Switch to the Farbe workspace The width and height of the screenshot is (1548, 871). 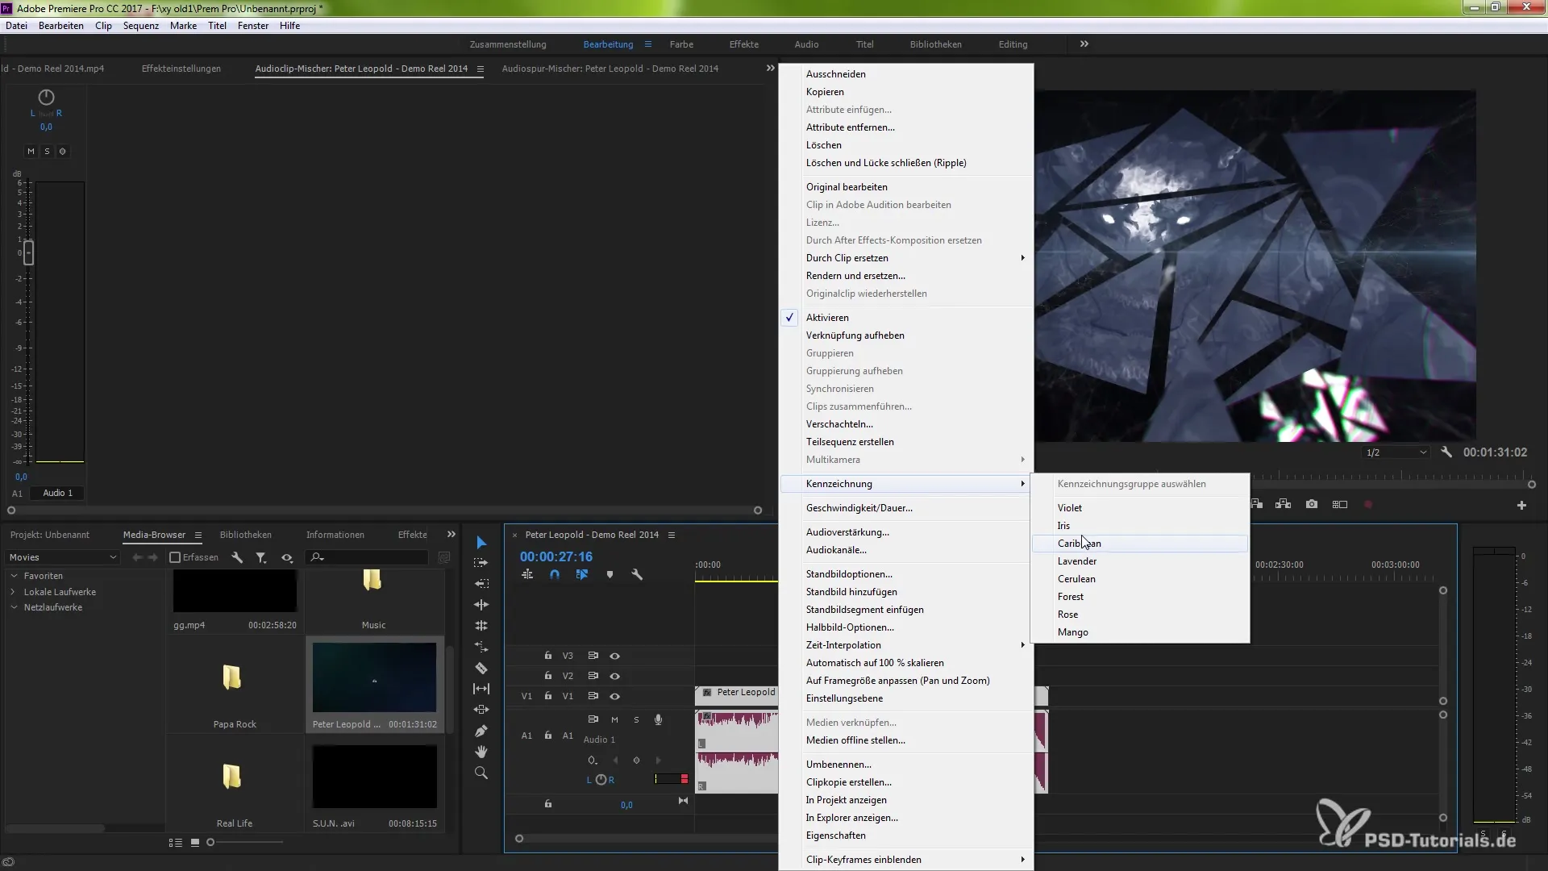[681, 44]
